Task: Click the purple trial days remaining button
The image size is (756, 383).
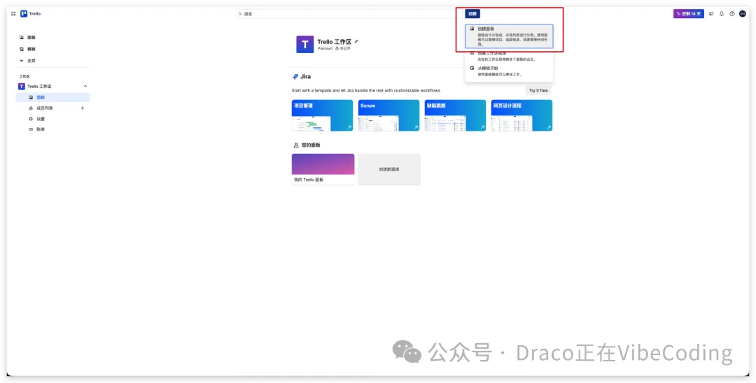Action: [x=689, y=13]
